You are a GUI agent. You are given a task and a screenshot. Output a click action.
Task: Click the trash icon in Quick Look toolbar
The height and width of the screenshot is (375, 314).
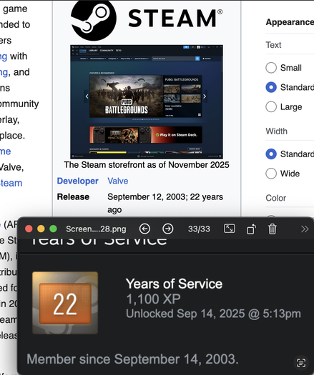tap(273, 229)
